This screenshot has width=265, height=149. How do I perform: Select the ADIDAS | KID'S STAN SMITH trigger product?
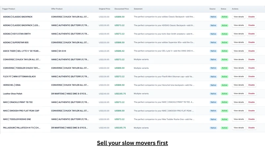click(17, 34)
